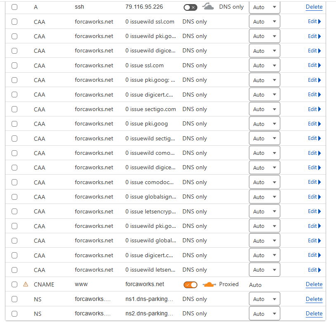Check the box for the issue ssl.com record
The width and height of the screenshot is (336, 322).
pos(14,65)
